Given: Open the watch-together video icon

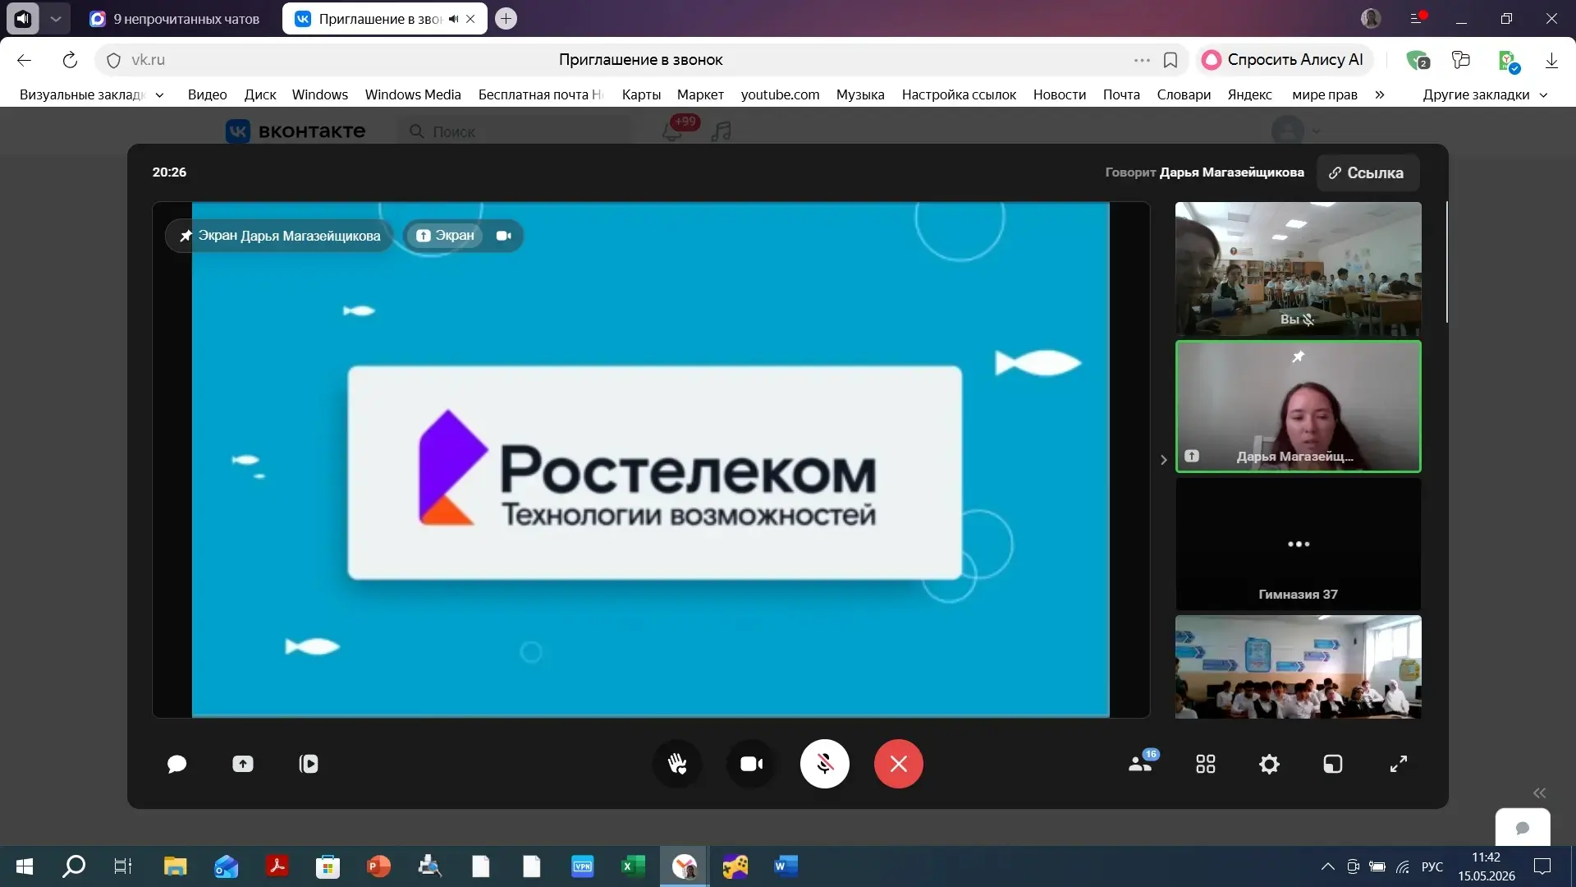Looking at the screenshot, I should point(309,765).
